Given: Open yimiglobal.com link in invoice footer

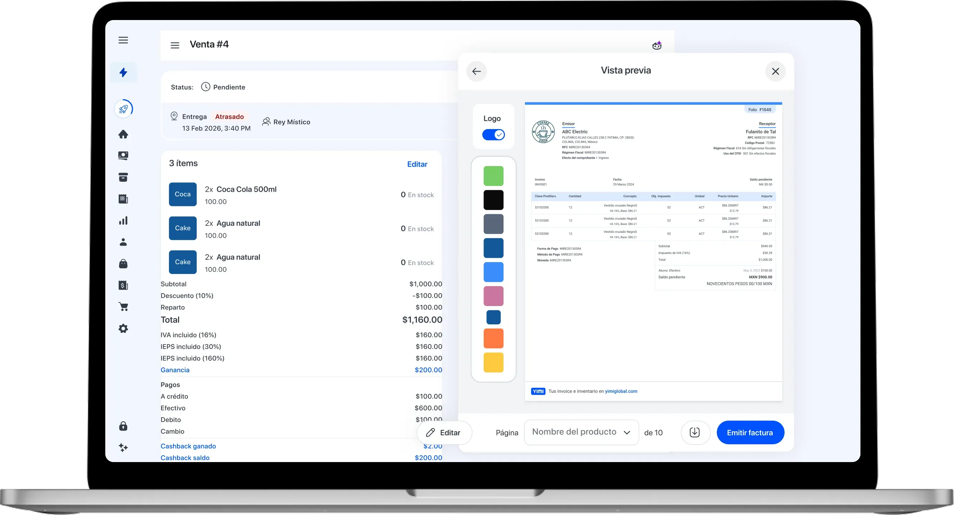Looking at the screenshot, I should [x=621, y=391].
